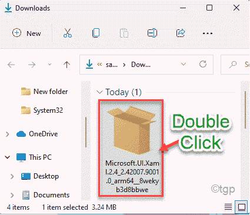
Task: Go back with the left arrow
Action: pyautogui.click(x=11, y=65)
